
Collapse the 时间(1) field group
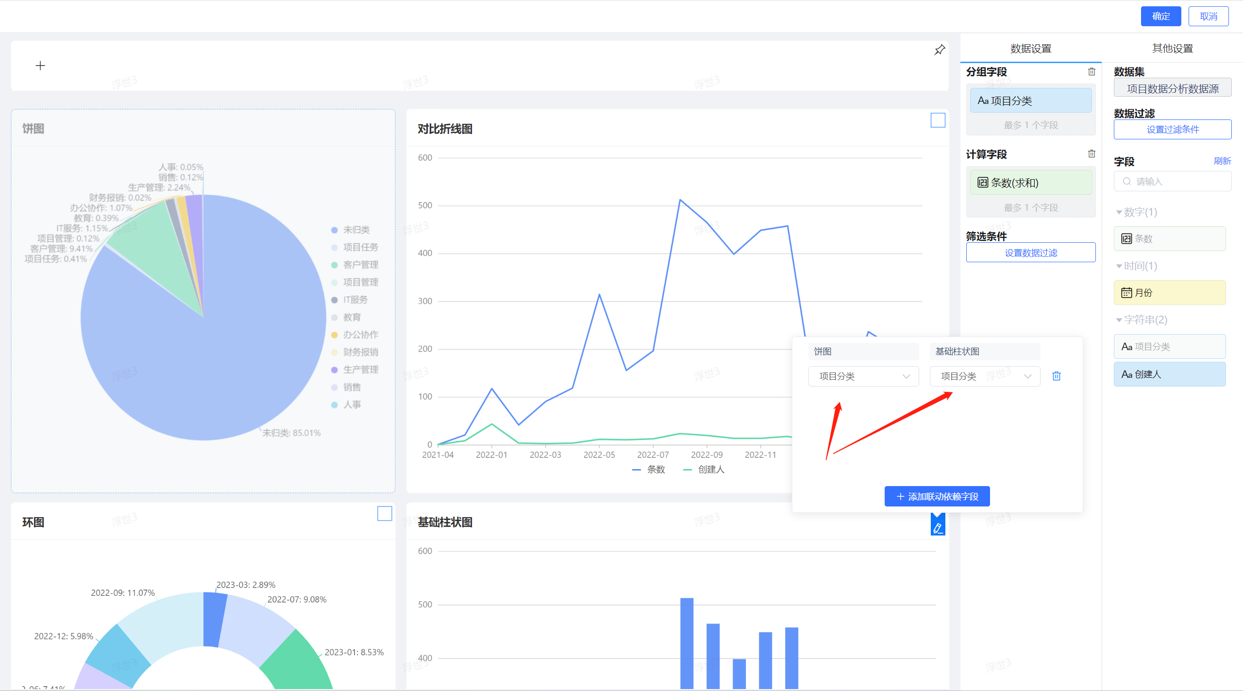tap(1136, 266)
